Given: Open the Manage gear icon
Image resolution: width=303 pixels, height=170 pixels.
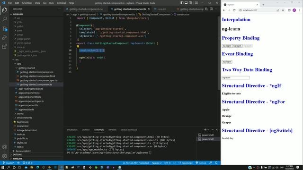Looking at the screenshot, I should click(4, 156).
